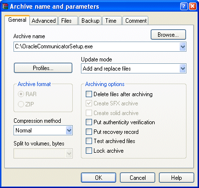Click the Browse... button
Viewport: 199px width, 188px height.
click(168, 34)
